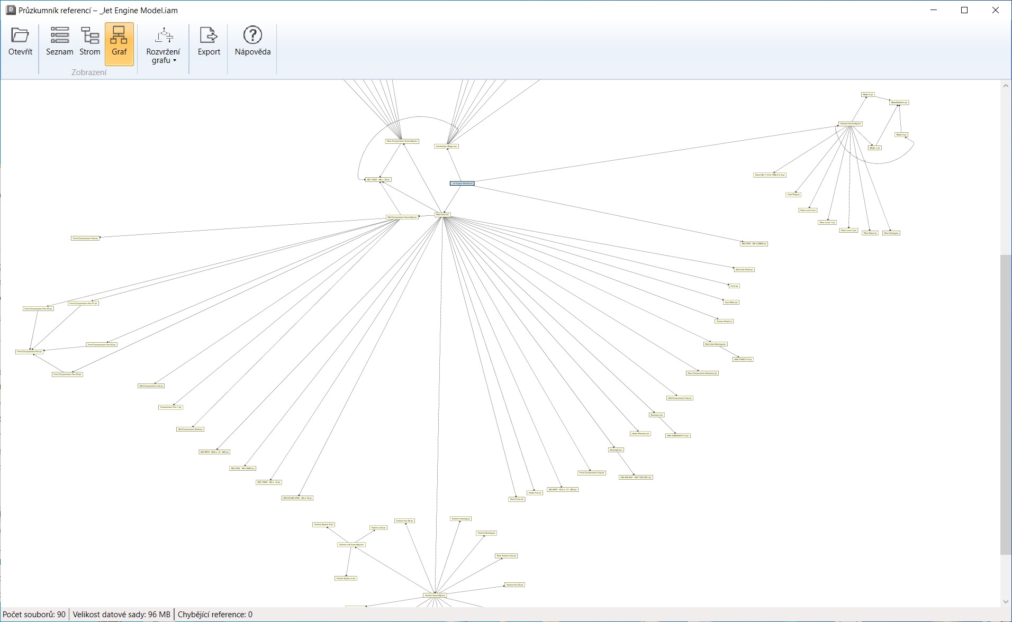Click the vertical scrollbar up arrow
Screen dimensions: 1012x622
pyautogui.click(x=1006, y=85)
